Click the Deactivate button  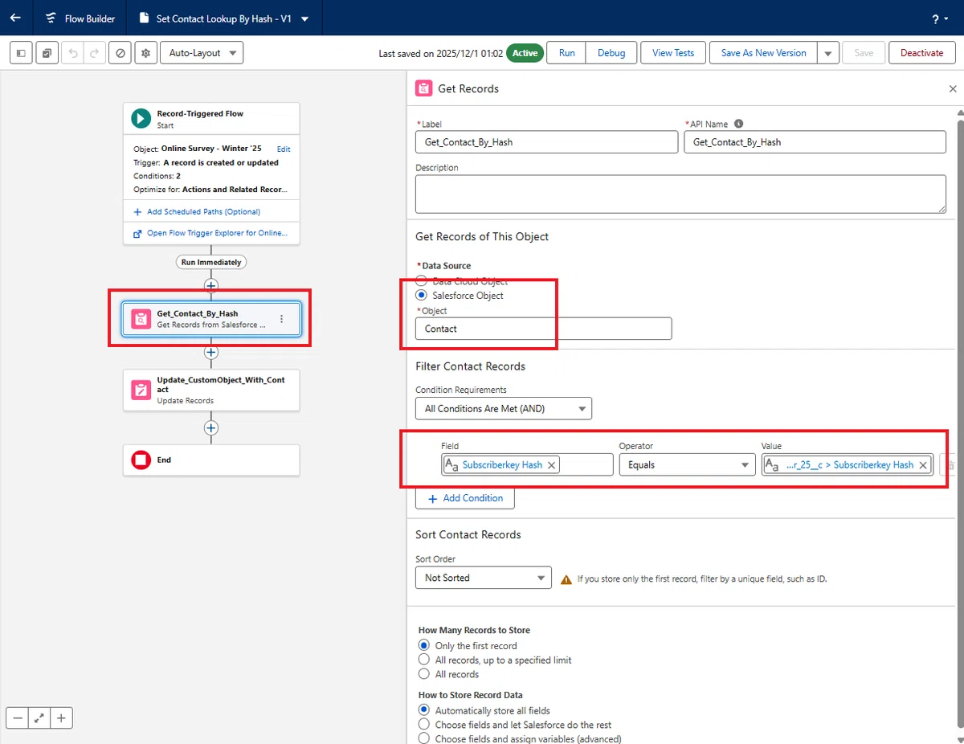(921, 53)
